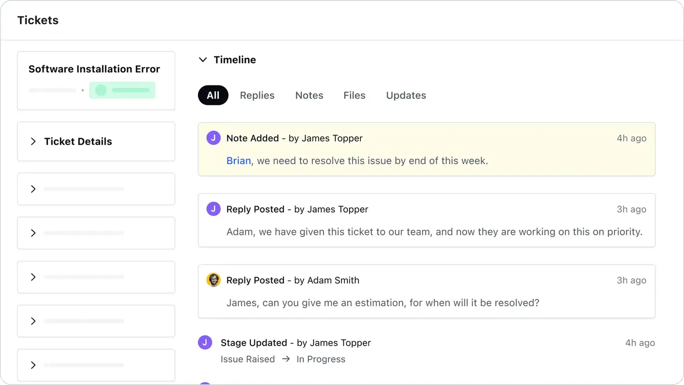Viewport: 684px width, 385px height.
Task: Switch to the Replies tab
Action: [257, 95]
